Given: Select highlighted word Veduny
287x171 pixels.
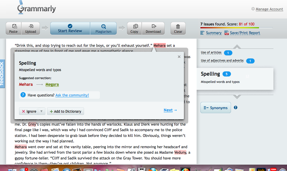Looking at the screenshot, I should (x=180, y=152).
